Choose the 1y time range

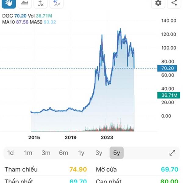click(x=81, y=153)
